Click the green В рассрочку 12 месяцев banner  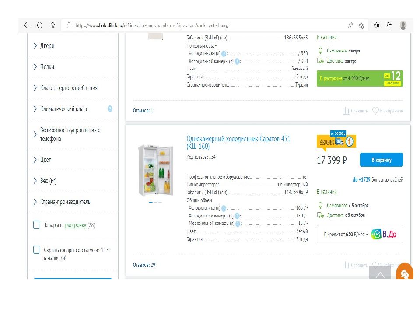[360, 78]
